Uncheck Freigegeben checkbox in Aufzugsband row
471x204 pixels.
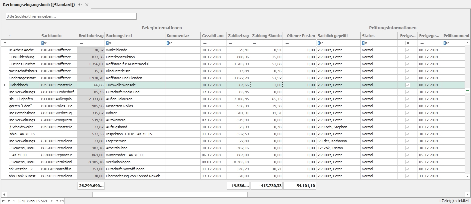[x=408, y=127]
